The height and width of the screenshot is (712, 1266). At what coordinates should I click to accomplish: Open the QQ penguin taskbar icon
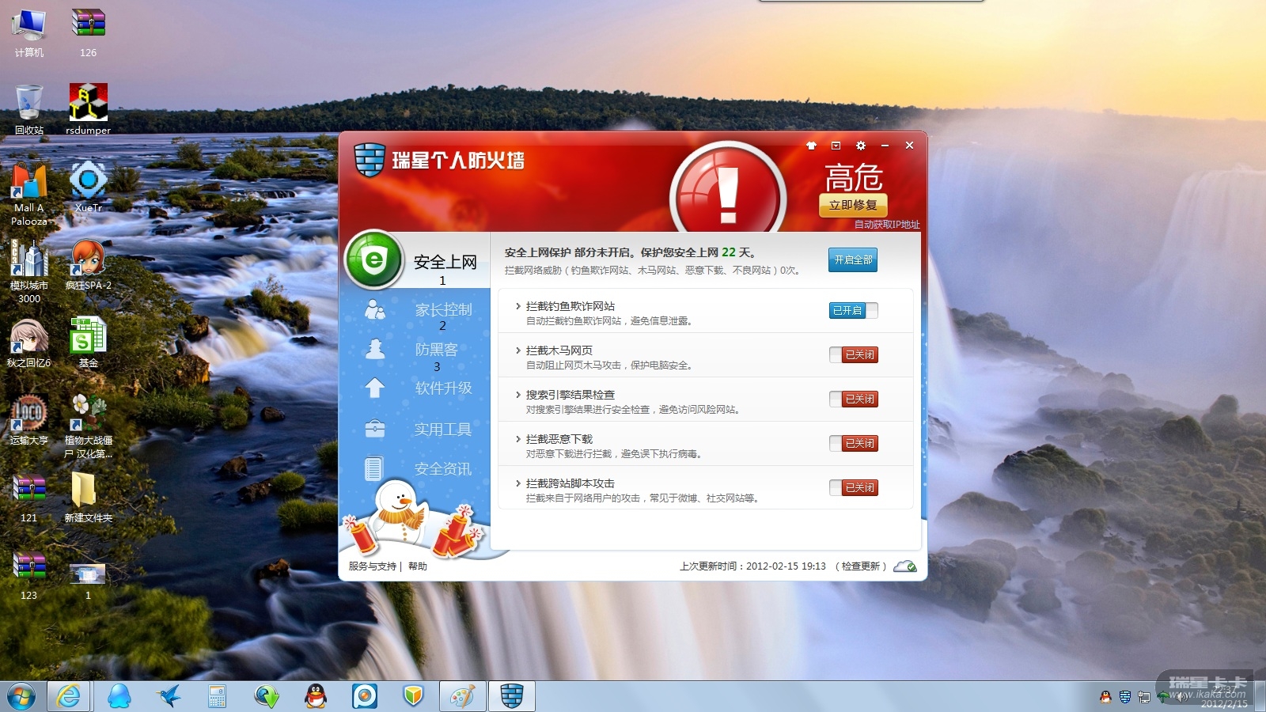click(316, 696)
